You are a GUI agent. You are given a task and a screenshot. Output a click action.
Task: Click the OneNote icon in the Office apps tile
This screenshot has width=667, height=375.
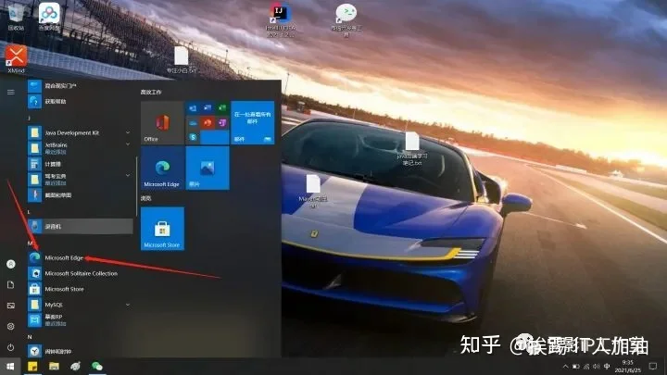pos(222,122)
